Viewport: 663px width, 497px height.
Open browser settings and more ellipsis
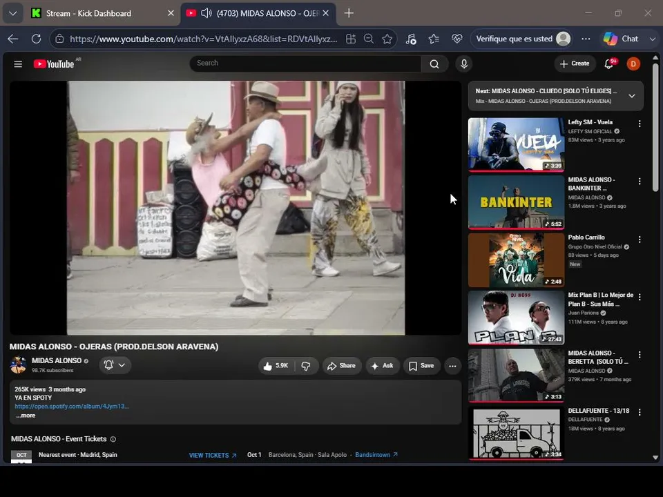586,39
